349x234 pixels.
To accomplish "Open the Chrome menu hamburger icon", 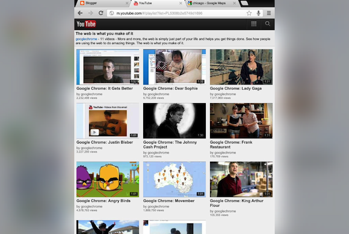I will click(269, 13).
